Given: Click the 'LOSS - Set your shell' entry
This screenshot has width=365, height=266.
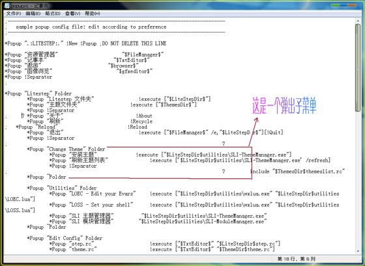Looking at the screenshot, I should [91, 205].
